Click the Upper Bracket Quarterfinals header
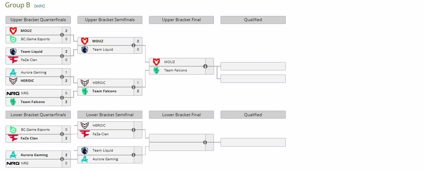The height and width of the screenshot is (171, 424). tap(38, 20)
